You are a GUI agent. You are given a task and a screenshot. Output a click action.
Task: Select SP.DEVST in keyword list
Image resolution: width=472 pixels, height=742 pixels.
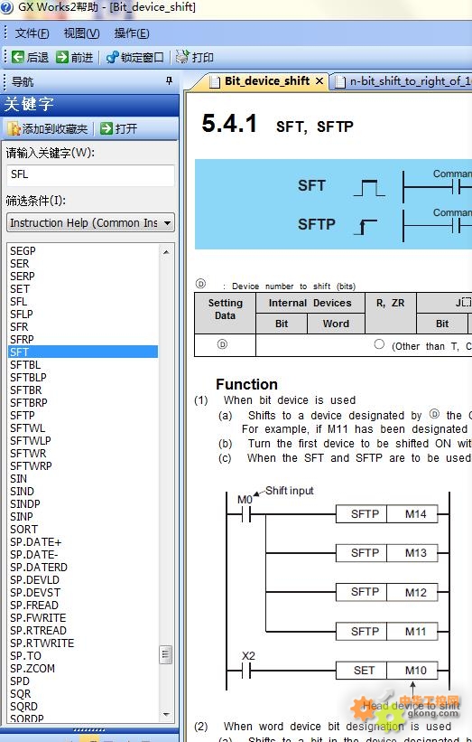[35, 593]
